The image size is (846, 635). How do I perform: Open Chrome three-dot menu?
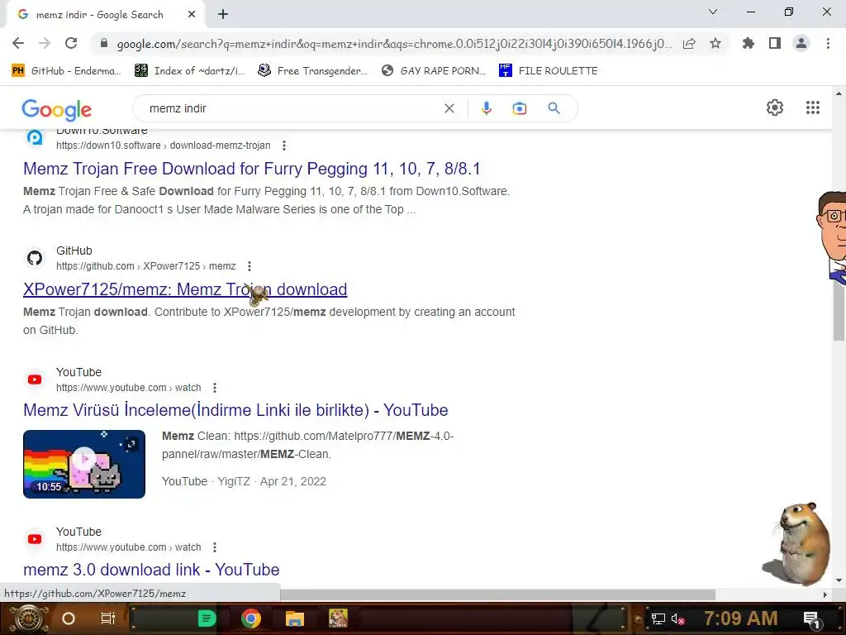click(828, 43)
